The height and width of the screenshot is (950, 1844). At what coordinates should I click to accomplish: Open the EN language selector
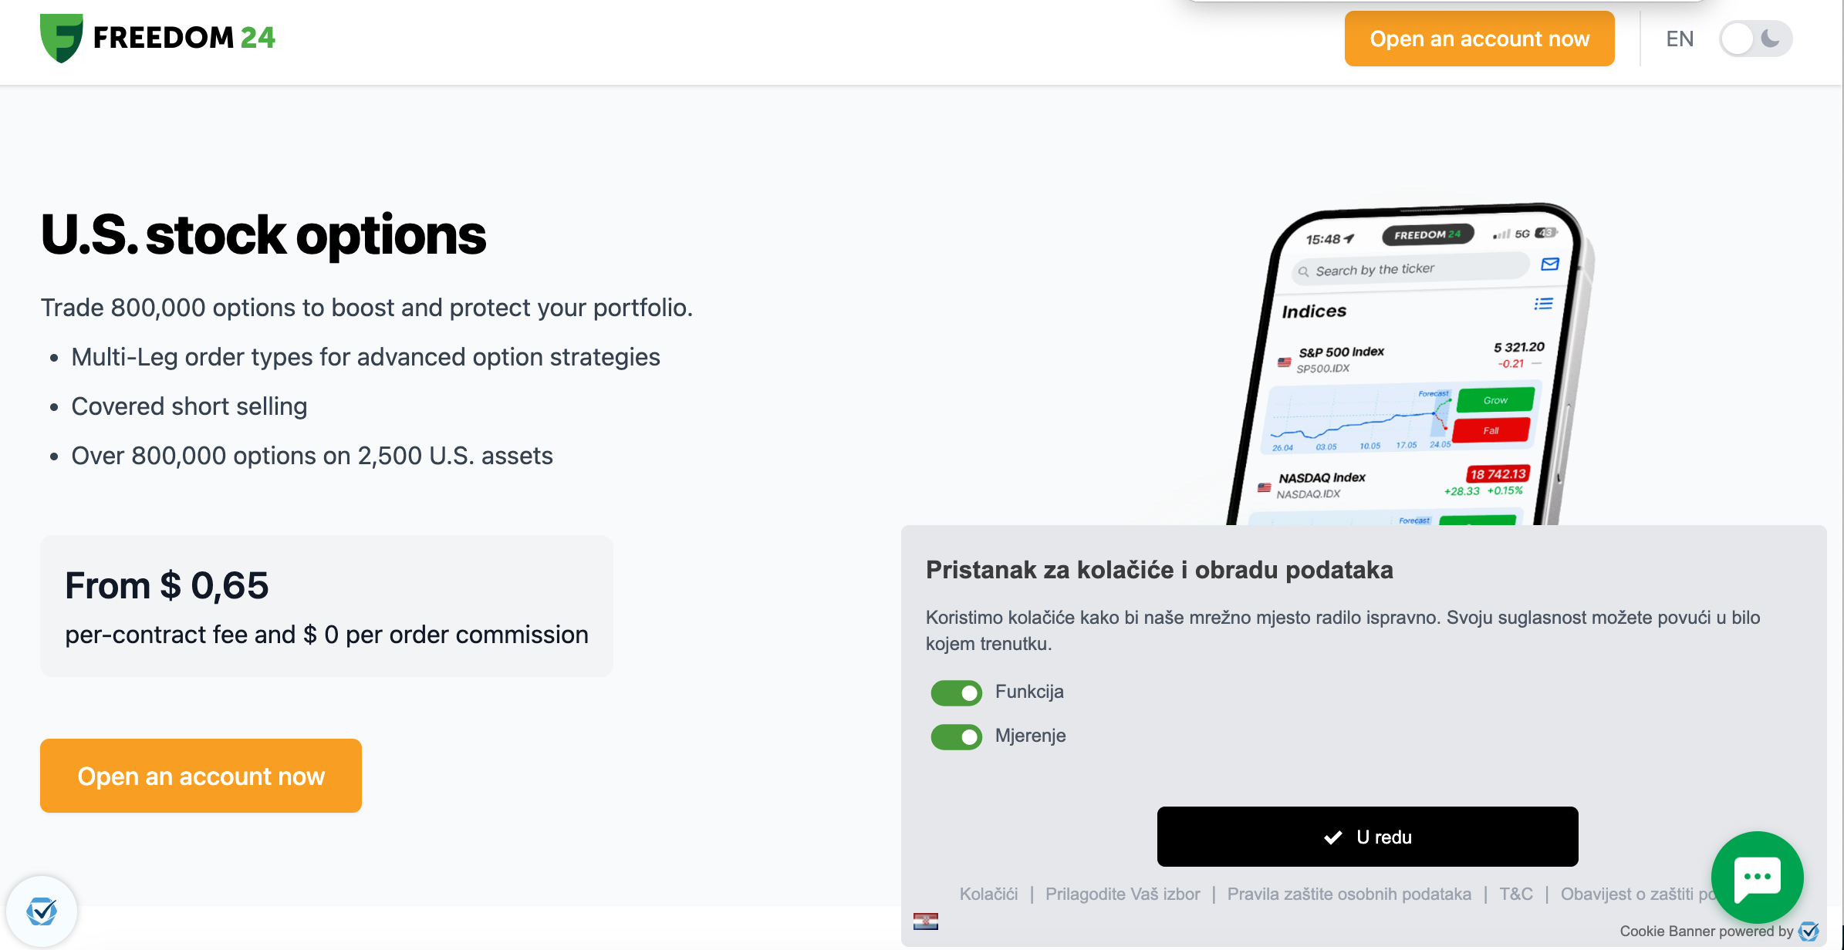[x=1680, y=39]
